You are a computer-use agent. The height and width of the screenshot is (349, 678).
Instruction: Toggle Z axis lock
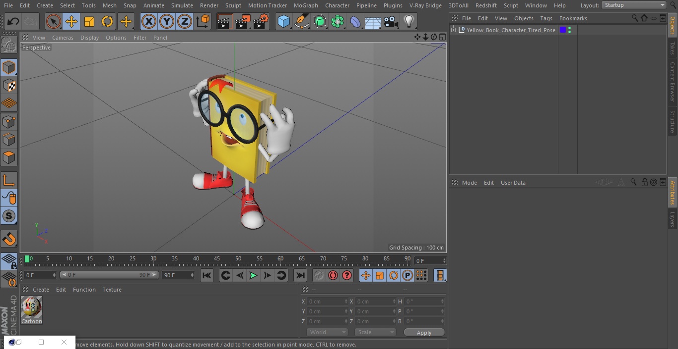185,21
